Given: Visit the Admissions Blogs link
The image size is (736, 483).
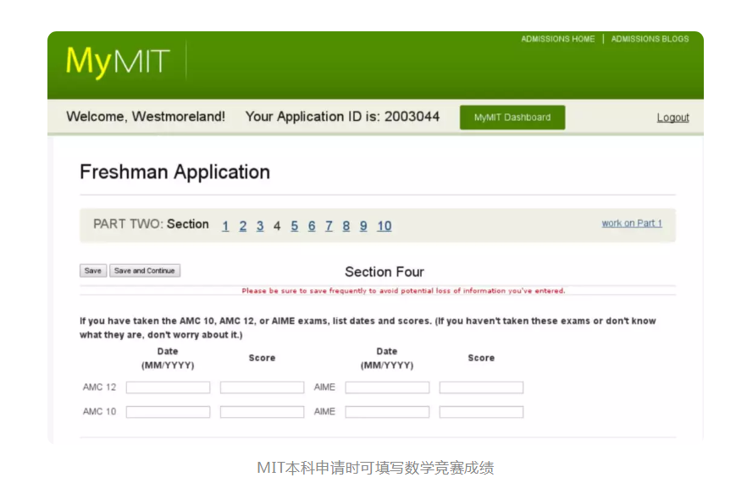Looking at the screenshot, I should [650, 39].
